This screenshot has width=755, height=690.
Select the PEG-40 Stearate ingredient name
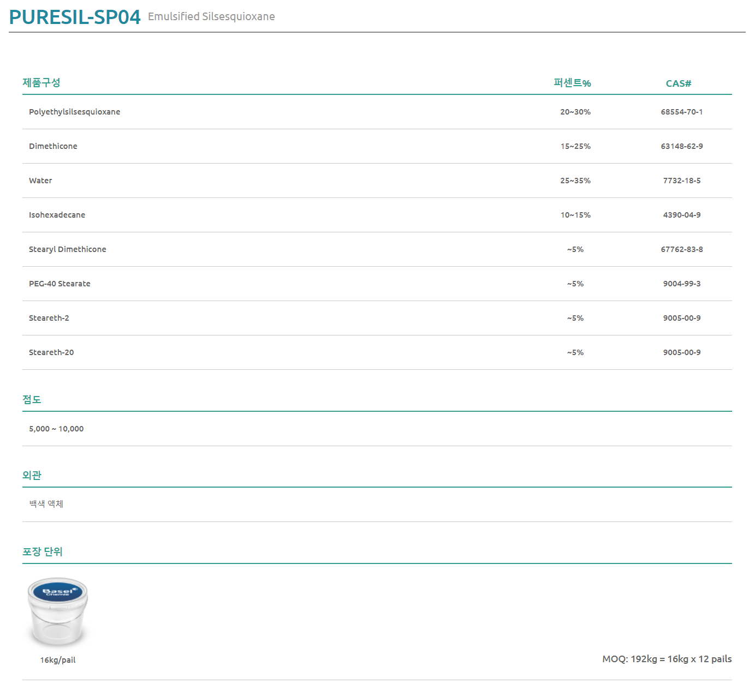tap(60, 284)
